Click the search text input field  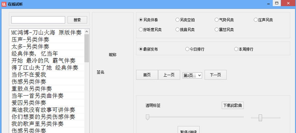38,20
